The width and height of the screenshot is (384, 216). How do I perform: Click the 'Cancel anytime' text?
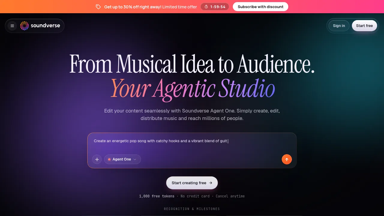pyautogui.click(x=230, y=196)
